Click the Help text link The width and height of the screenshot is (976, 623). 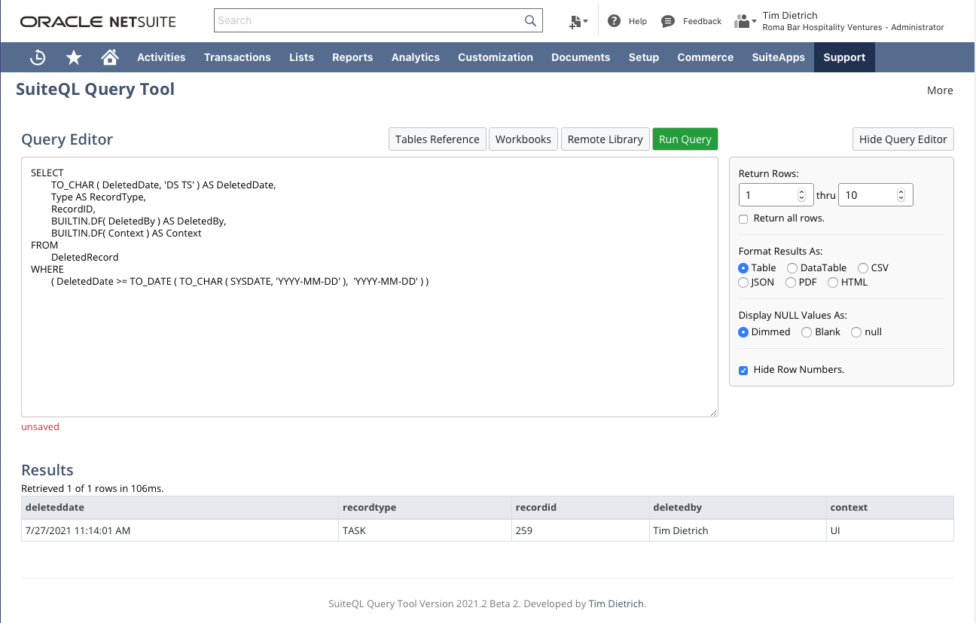click(x=638, y=21)
